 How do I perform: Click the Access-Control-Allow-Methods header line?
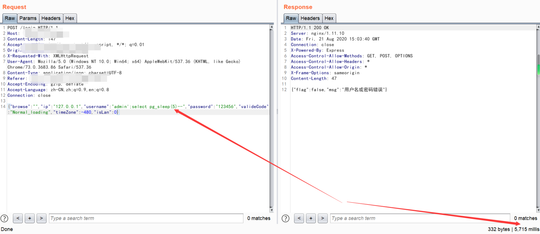pos(352,56)
